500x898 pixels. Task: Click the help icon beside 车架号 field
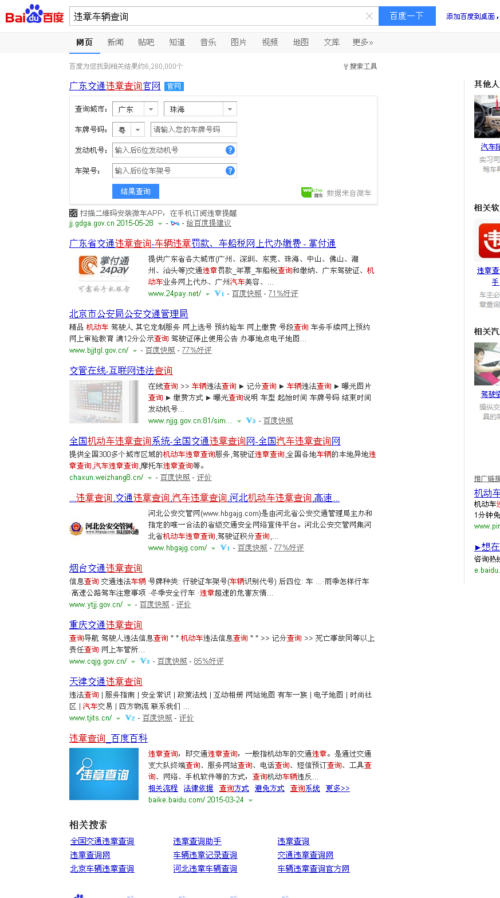pyautogui.click(x=230, y=170)
